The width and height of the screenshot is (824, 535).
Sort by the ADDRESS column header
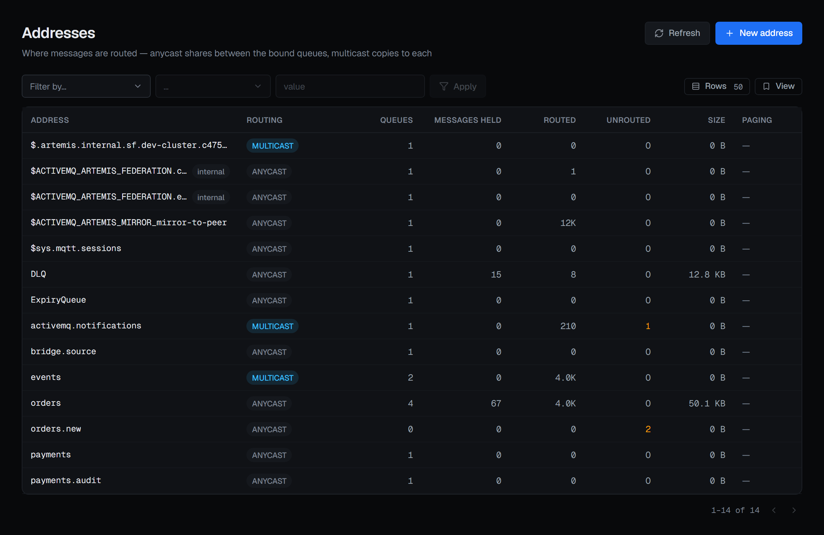pyautogui.click(x=50, y=120)
